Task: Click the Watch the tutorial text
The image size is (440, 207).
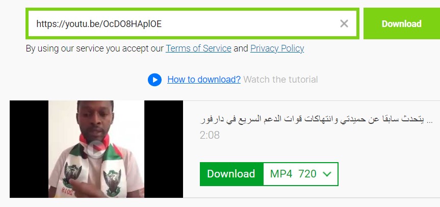Action: point(280,80)
